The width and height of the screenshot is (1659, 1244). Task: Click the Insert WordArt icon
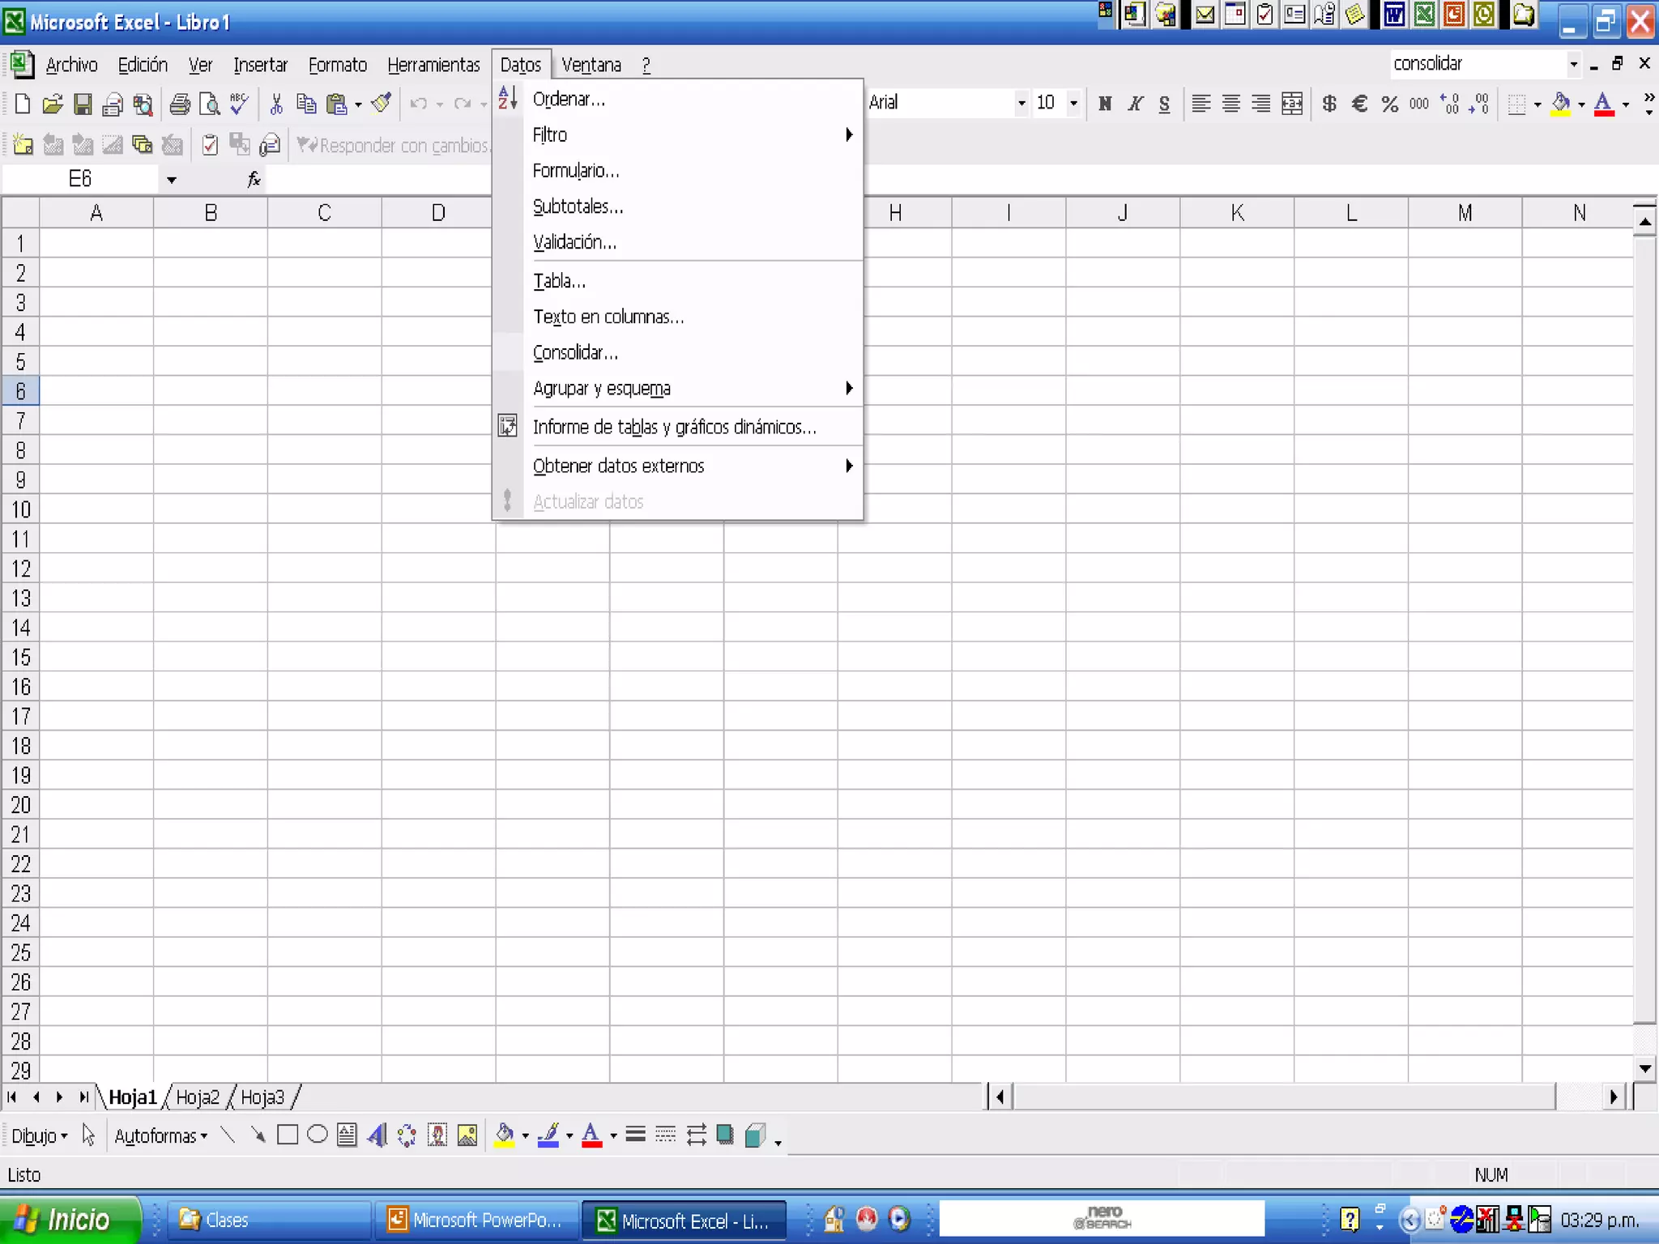tap(377, 1135)
